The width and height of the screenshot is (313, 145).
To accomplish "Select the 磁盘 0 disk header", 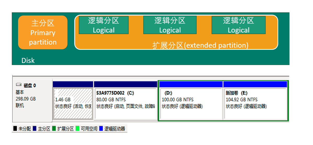I will (x=32, y=100).
